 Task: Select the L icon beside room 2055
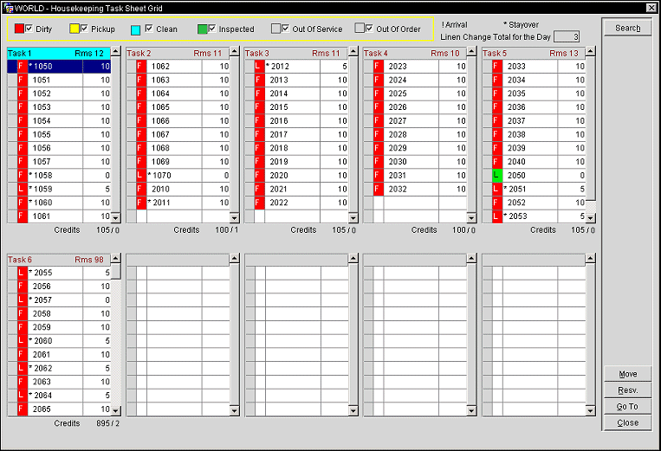pos(23,273)
